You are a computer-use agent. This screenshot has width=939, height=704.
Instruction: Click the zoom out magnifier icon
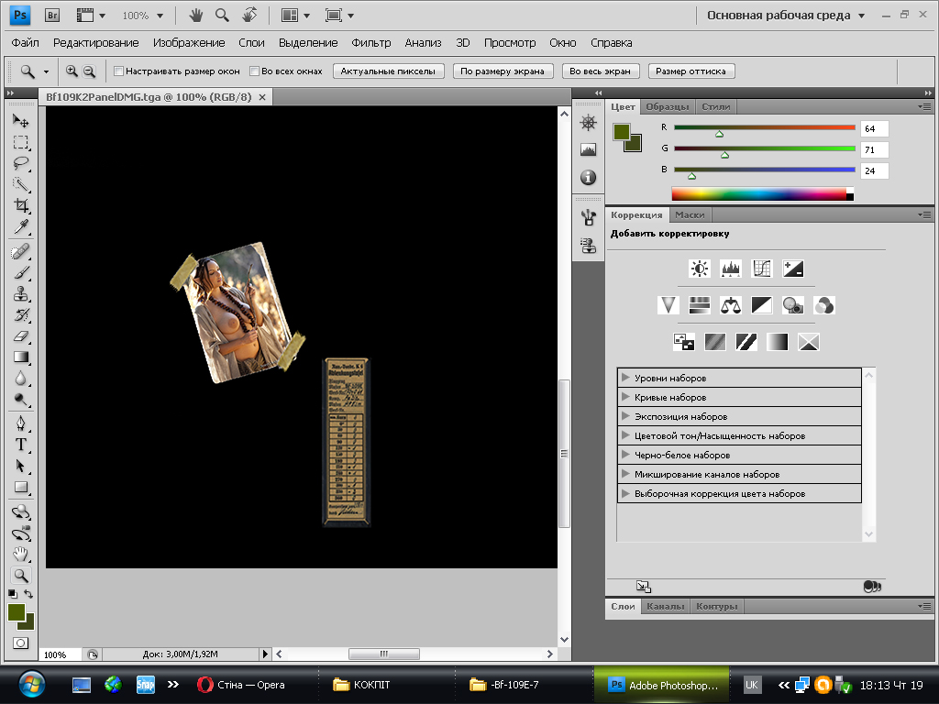tap(90, 71)
